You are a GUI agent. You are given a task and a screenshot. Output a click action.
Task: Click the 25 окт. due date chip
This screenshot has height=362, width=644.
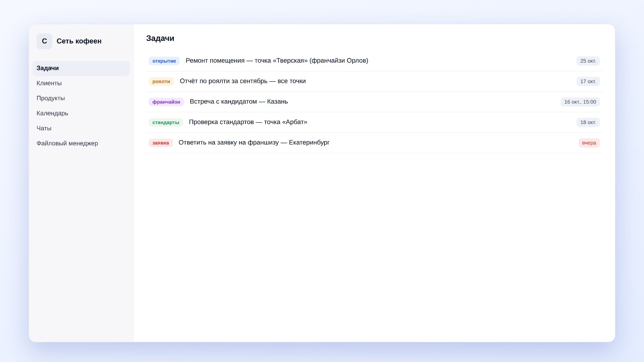(x=588, y=61)
